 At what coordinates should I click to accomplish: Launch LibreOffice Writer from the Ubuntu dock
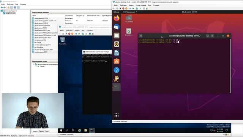[x=117, y=53]
